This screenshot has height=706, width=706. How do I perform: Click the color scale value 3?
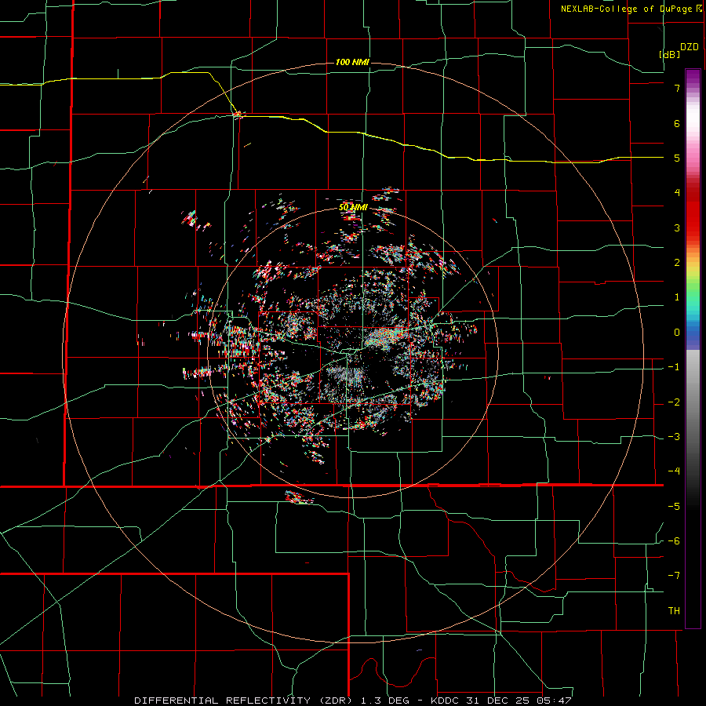coord(677,227)
